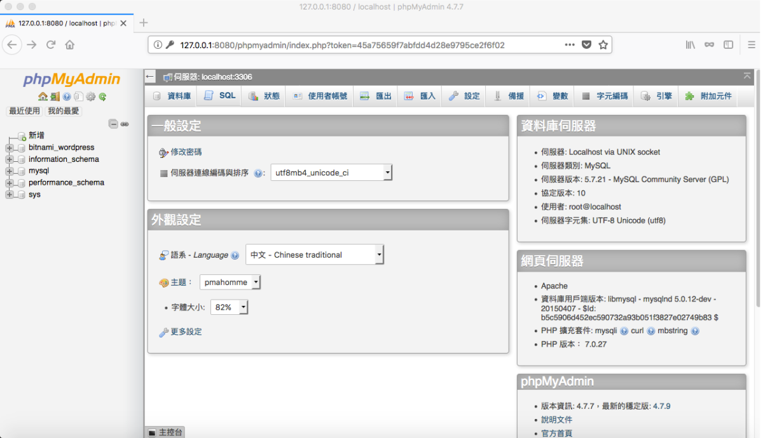Open help for server connection collation
Screen dimensions: 763x438
click(259, 173)
